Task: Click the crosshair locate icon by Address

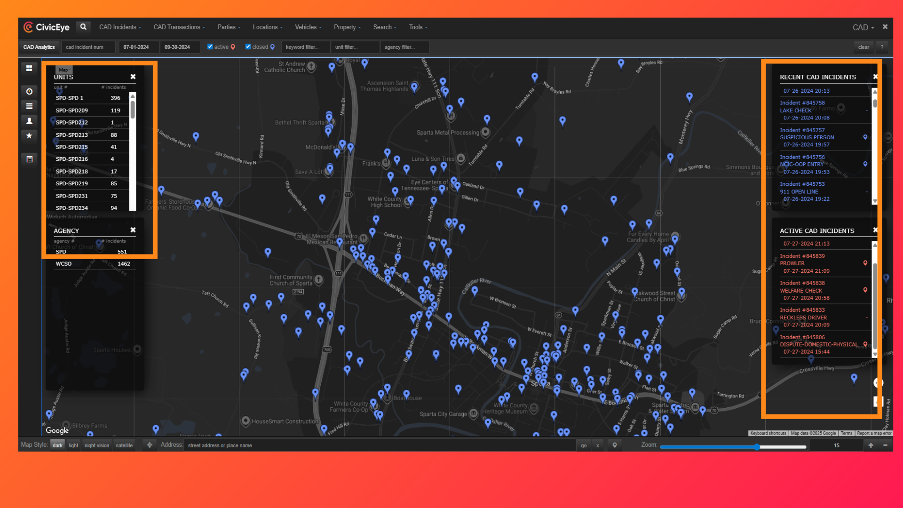Action: (x=150, y=445)
